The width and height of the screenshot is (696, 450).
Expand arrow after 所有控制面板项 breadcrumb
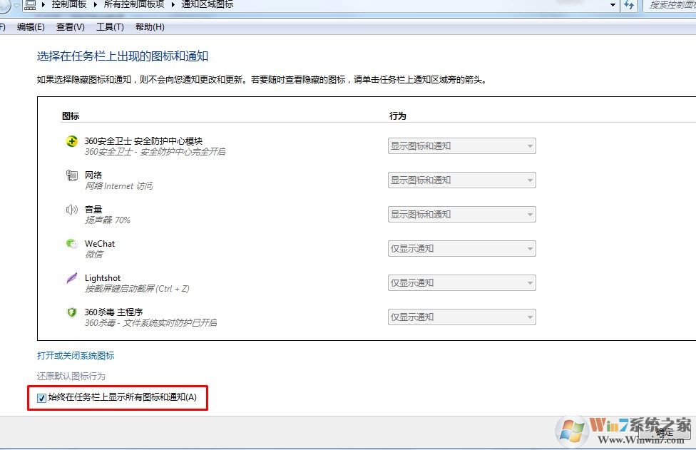pyautogui.click(x=173, y=5)
